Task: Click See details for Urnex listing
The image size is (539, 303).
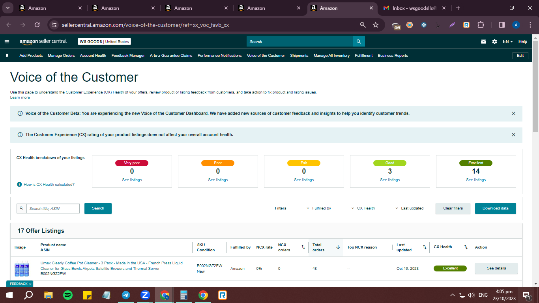Action: [x=496, y=268]
